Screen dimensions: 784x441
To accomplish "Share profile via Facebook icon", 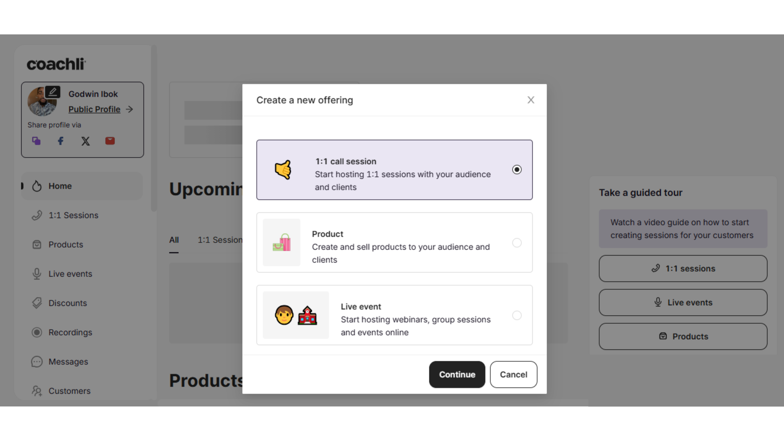I will coord(61,141).
